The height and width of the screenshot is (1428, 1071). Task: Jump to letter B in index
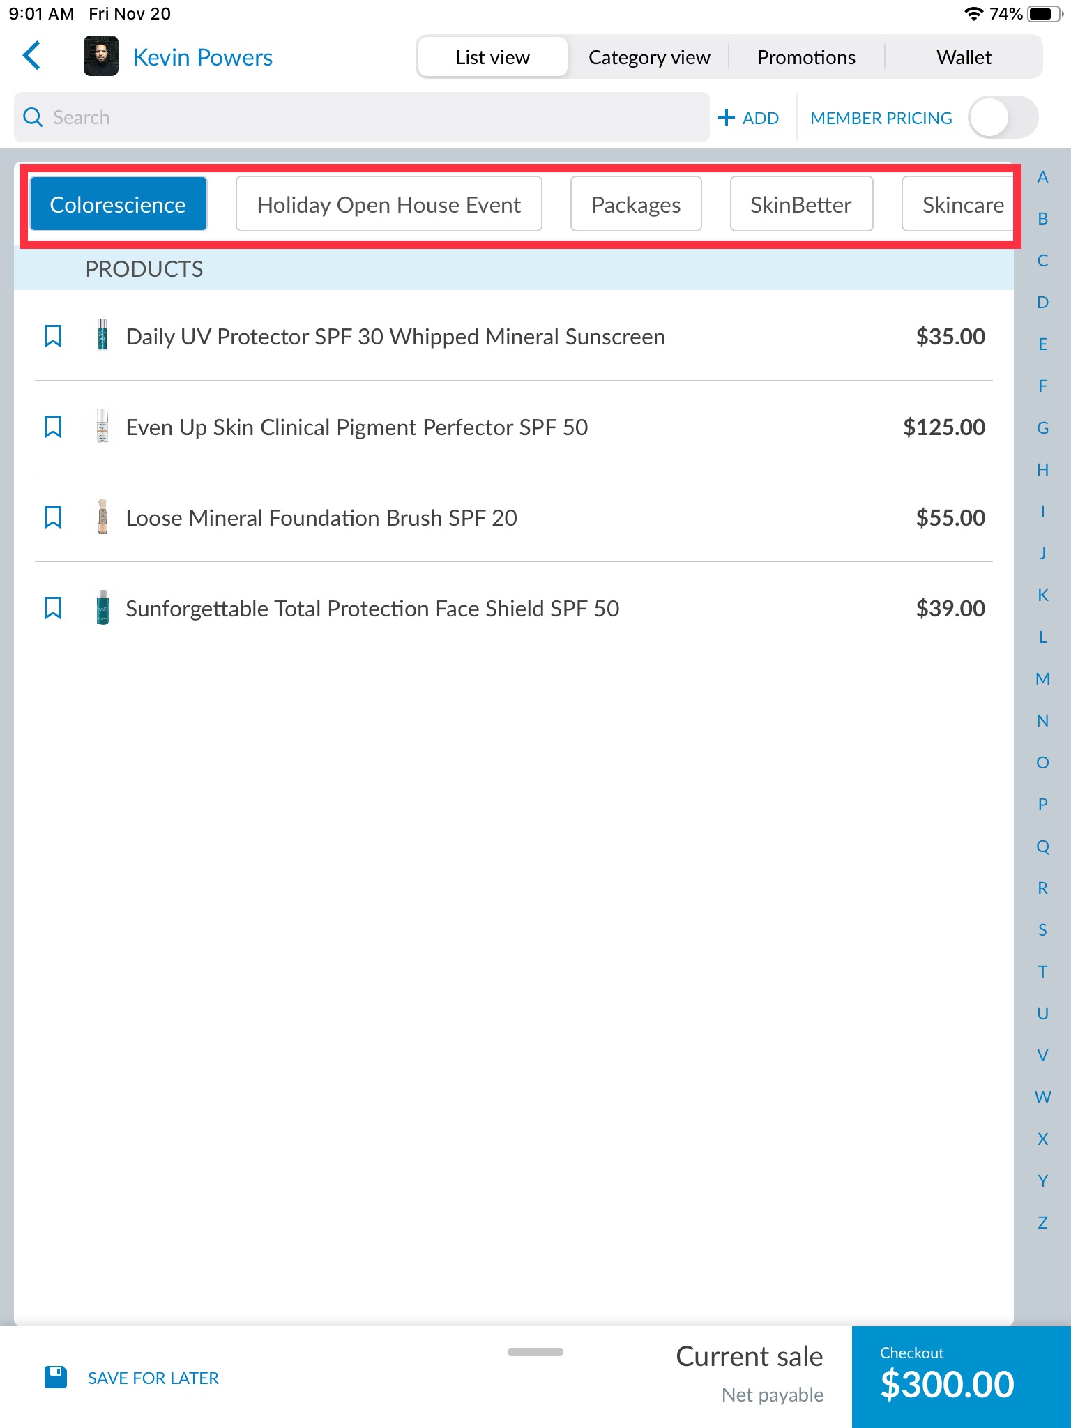coord(1042,219)
